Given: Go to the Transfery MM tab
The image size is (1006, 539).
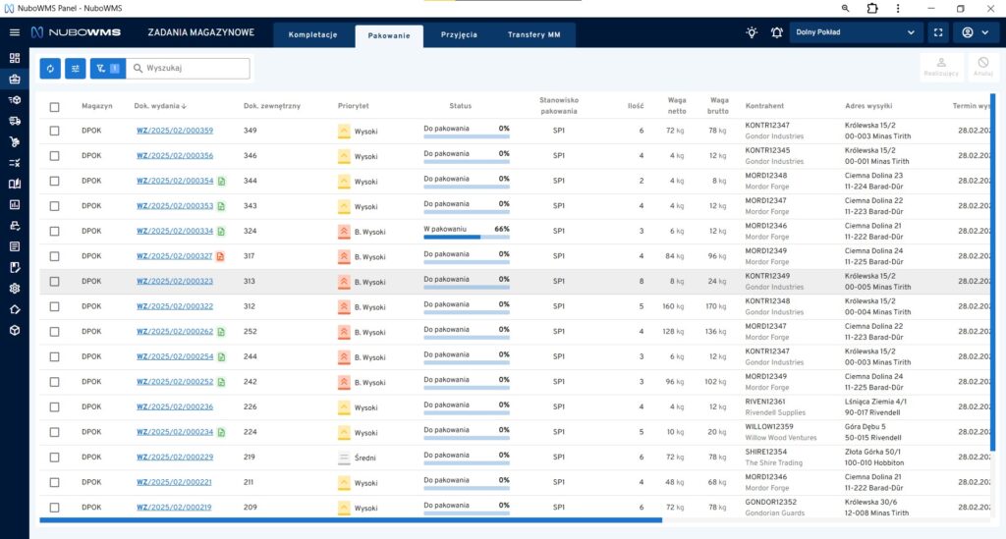Looking at the screenshot, I should click(x=534, y=35).
